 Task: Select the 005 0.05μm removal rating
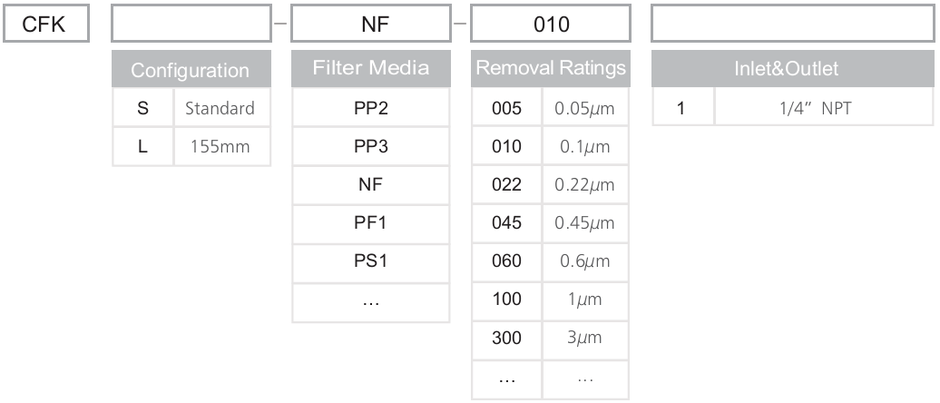pos(551,110)
